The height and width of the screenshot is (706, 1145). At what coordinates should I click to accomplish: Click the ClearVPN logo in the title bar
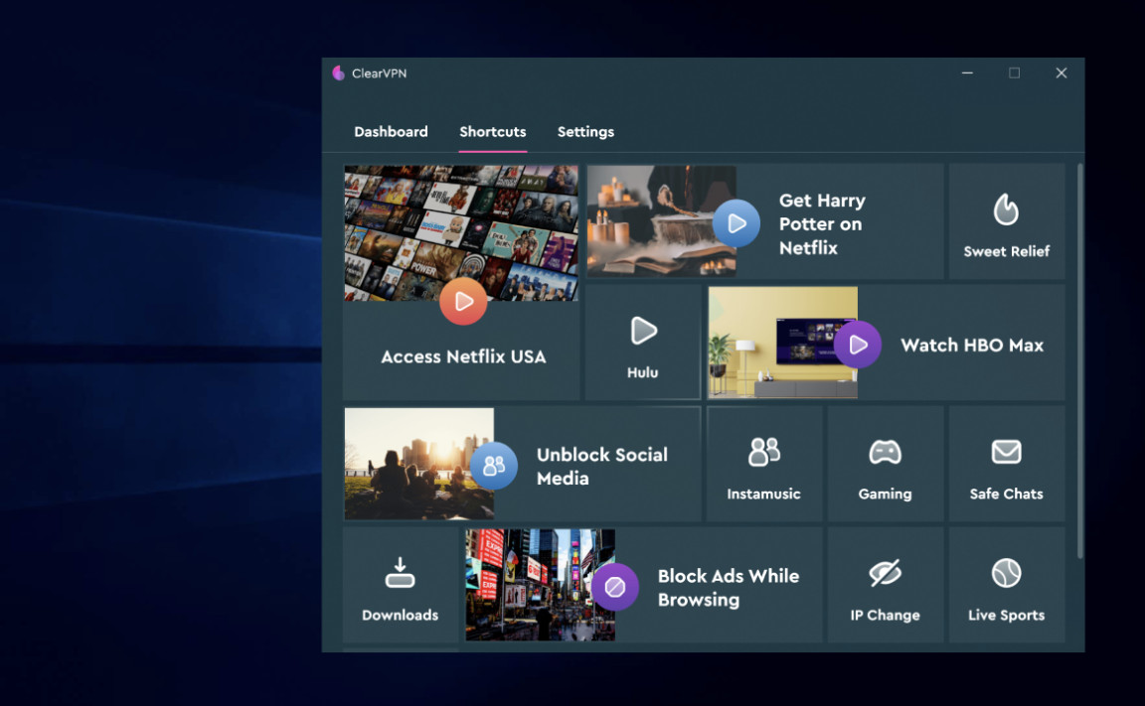pyautogui.click(x=338, y=72)
